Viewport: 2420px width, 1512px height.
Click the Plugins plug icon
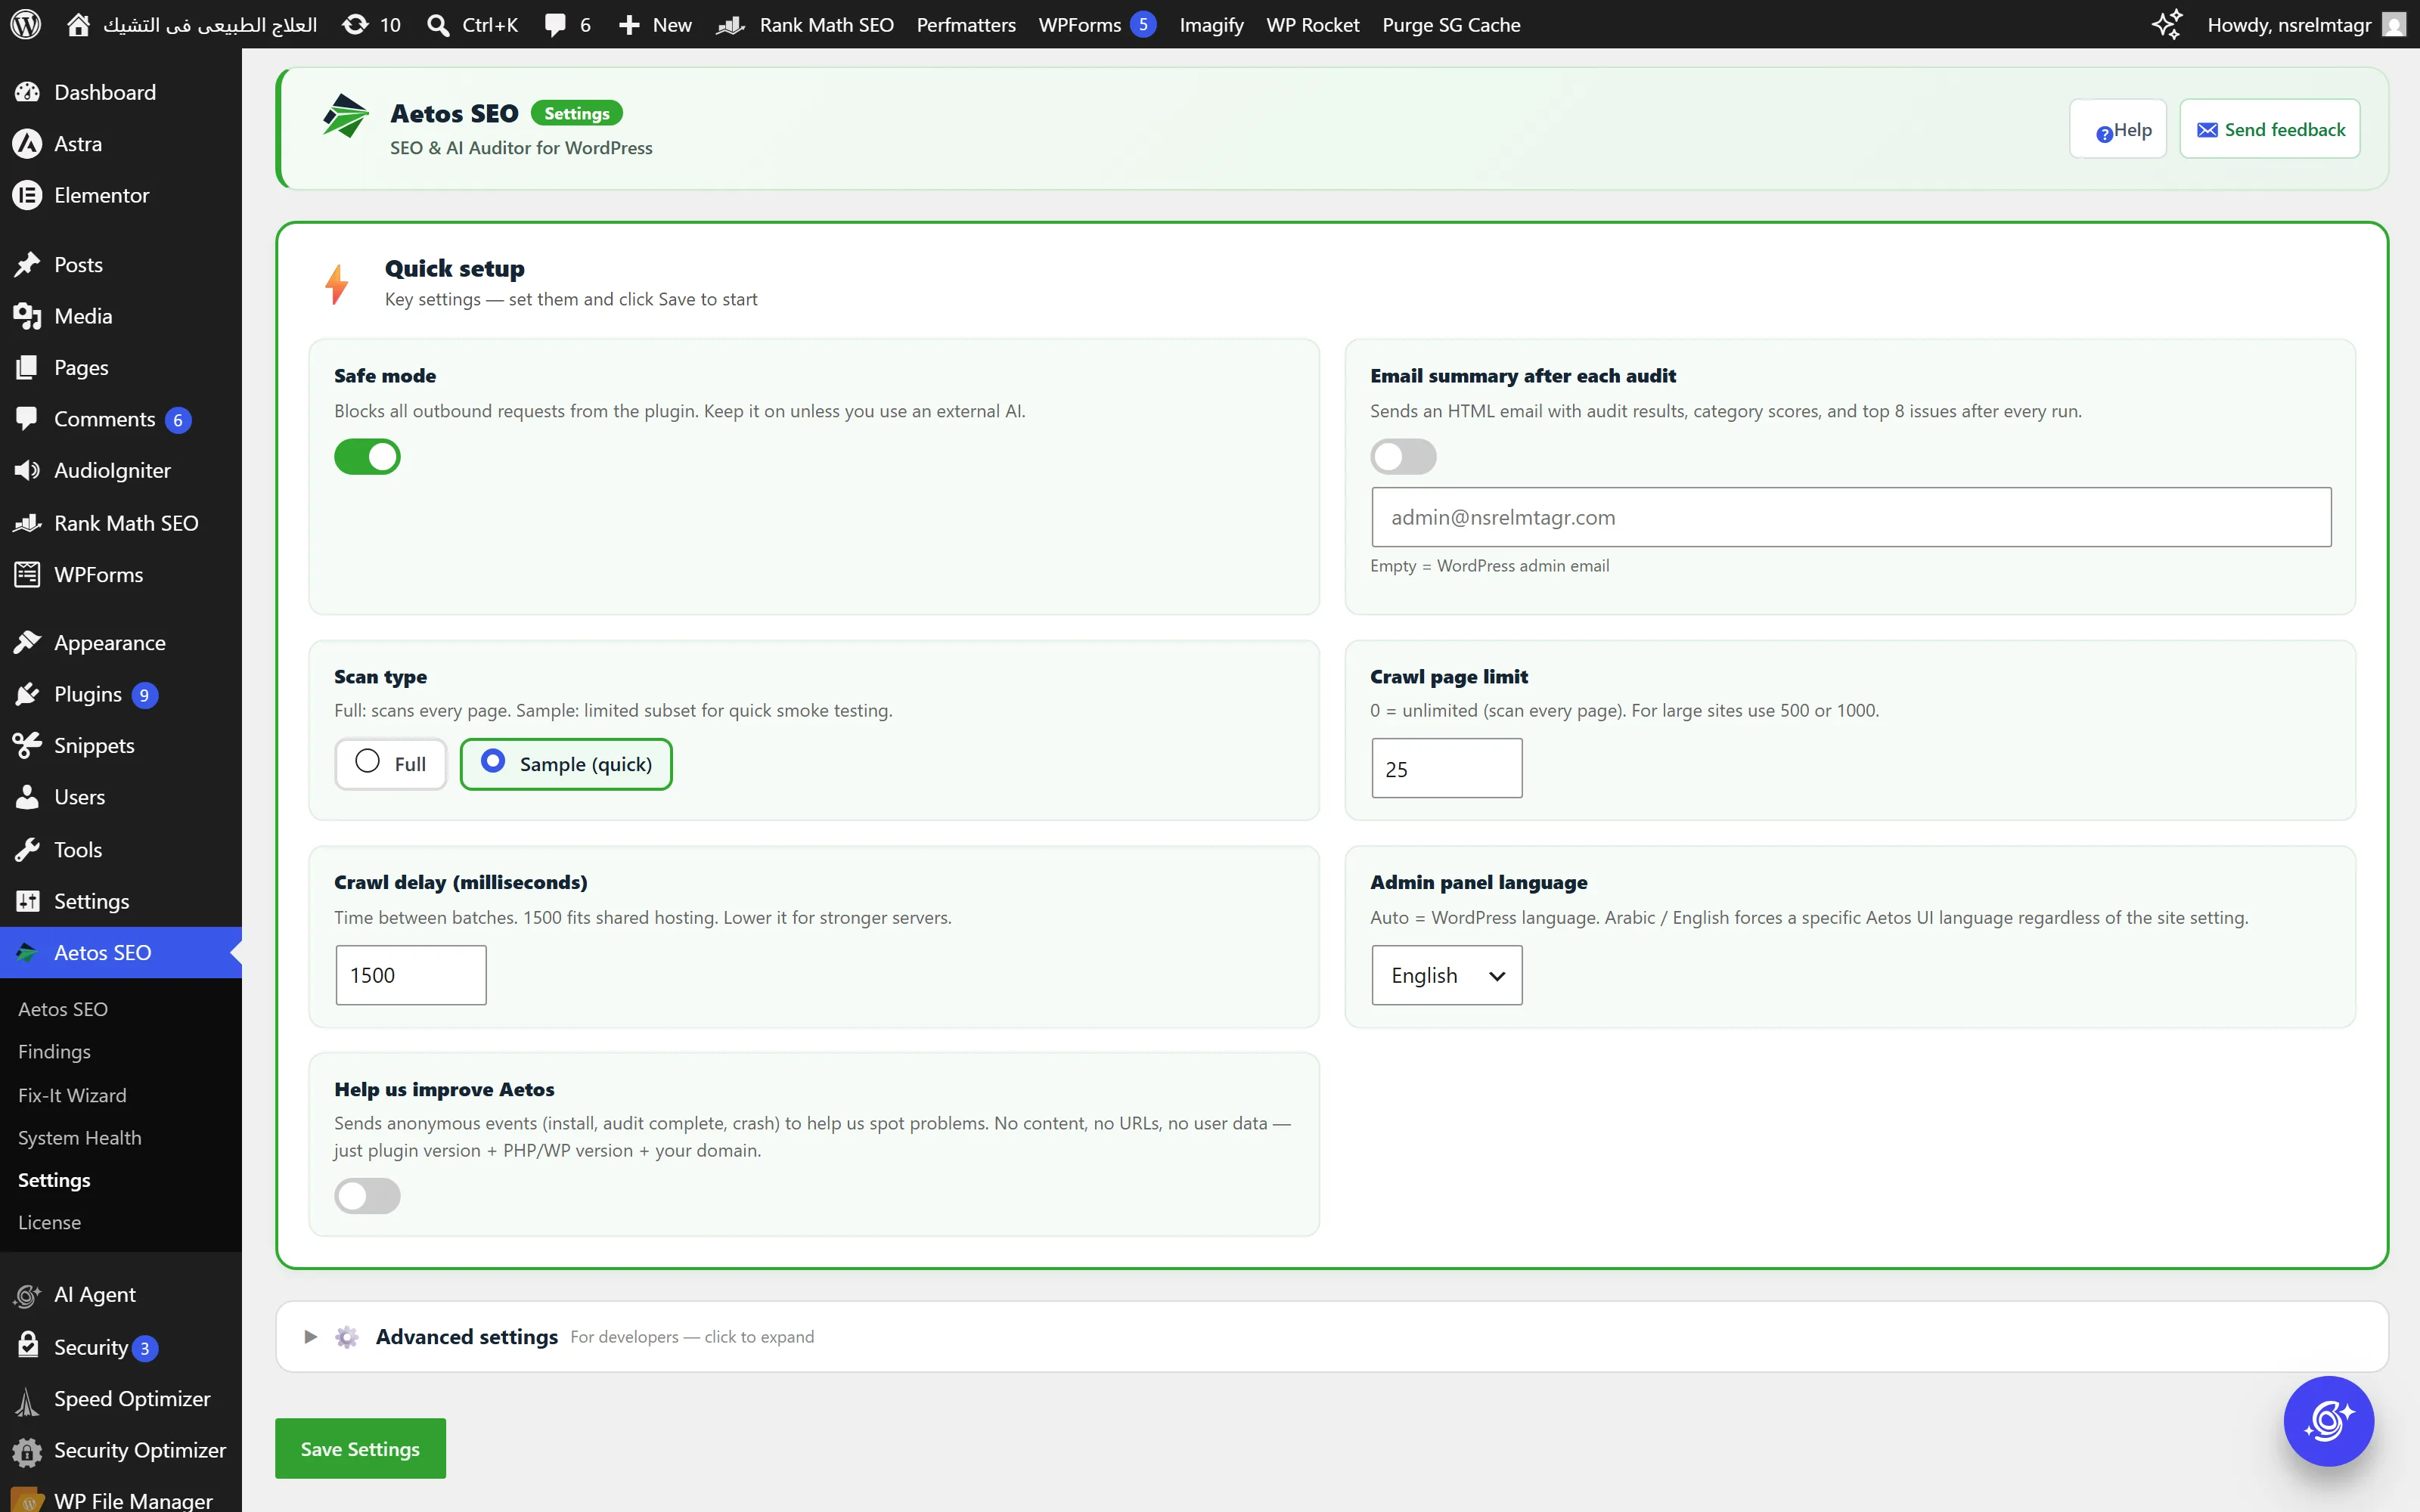click(27, 694)
